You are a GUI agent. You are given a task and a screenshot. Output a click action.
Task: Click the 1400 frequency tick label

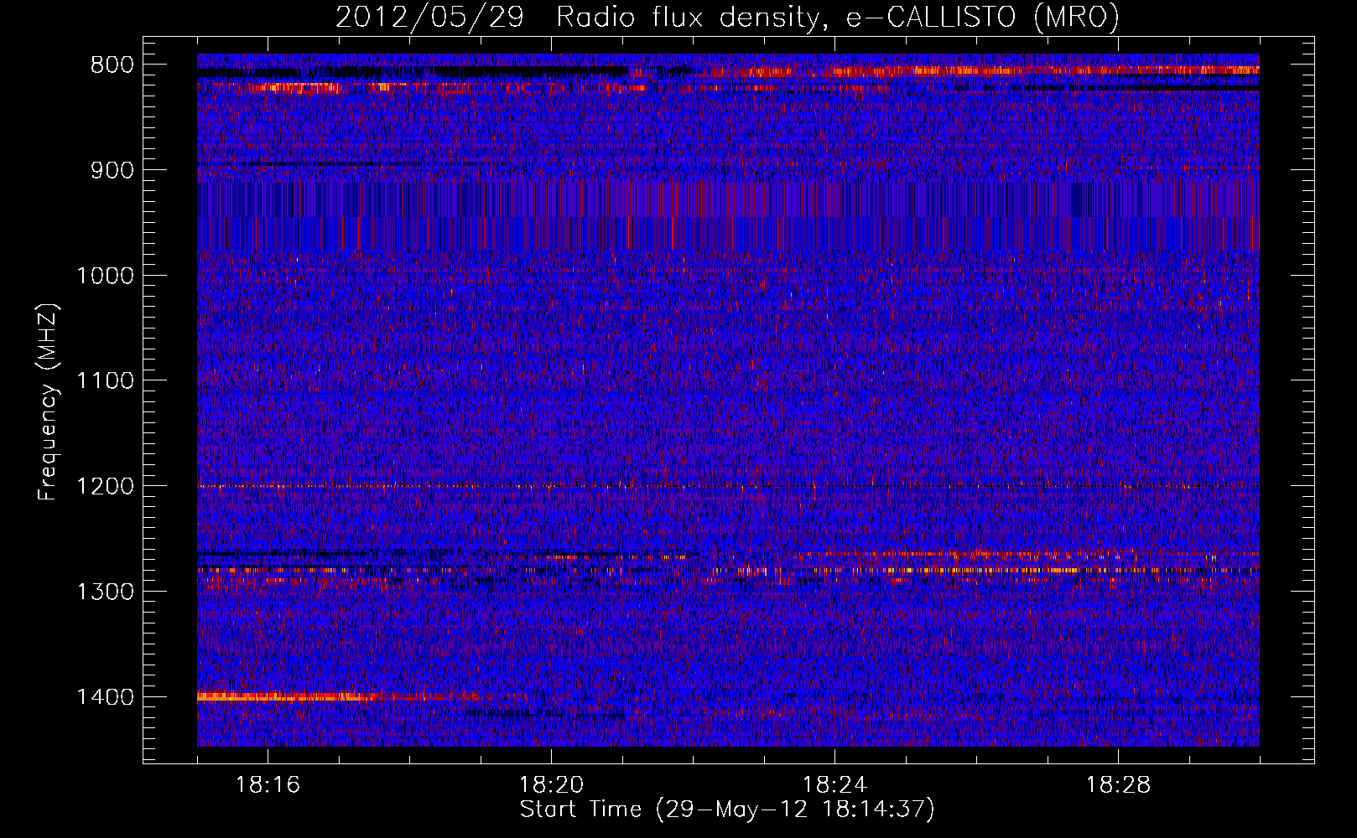coord(105,697)
